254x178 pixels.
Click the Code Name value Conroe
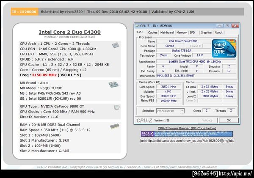[170, 46]
